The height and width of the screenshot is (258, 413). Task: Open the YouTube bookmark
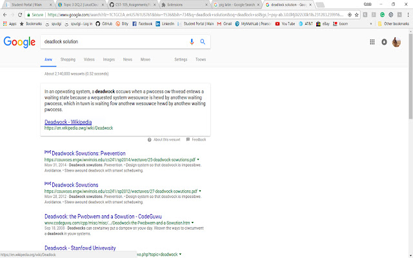(285, 24)
